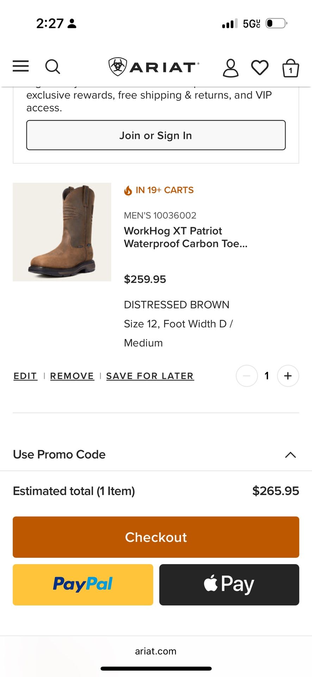Open the hamburger navigation menu
Screen dimensions: 312x677
pos(20,66)
